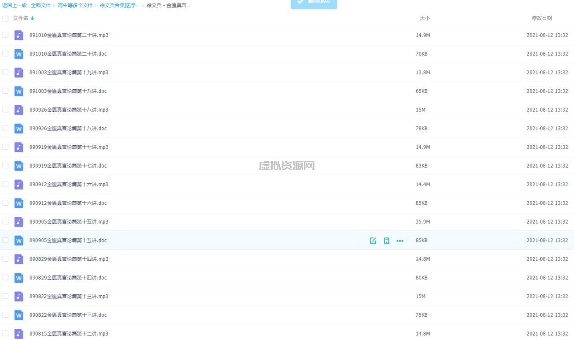Image resolution: width=574 pixels, height=340 pixels.
Task: Open file name 090829金匮真言论篇第十四讲.doc
Action: point(68,278)
